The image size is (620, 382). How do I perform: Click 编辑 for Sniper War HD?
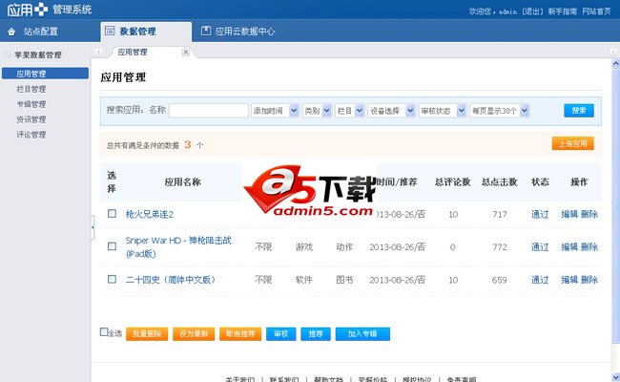pos(569,247)
